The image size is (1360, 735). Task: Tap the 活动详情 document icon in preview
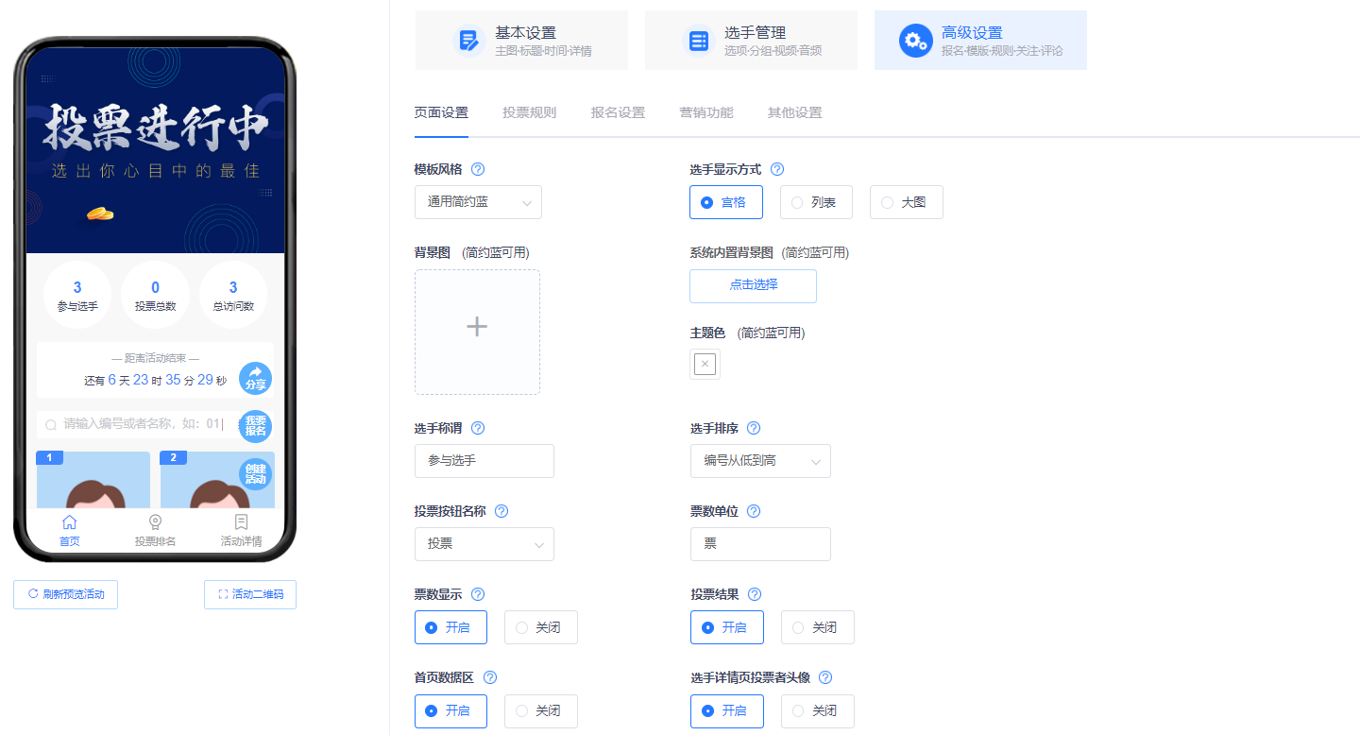tap(241, 521)
